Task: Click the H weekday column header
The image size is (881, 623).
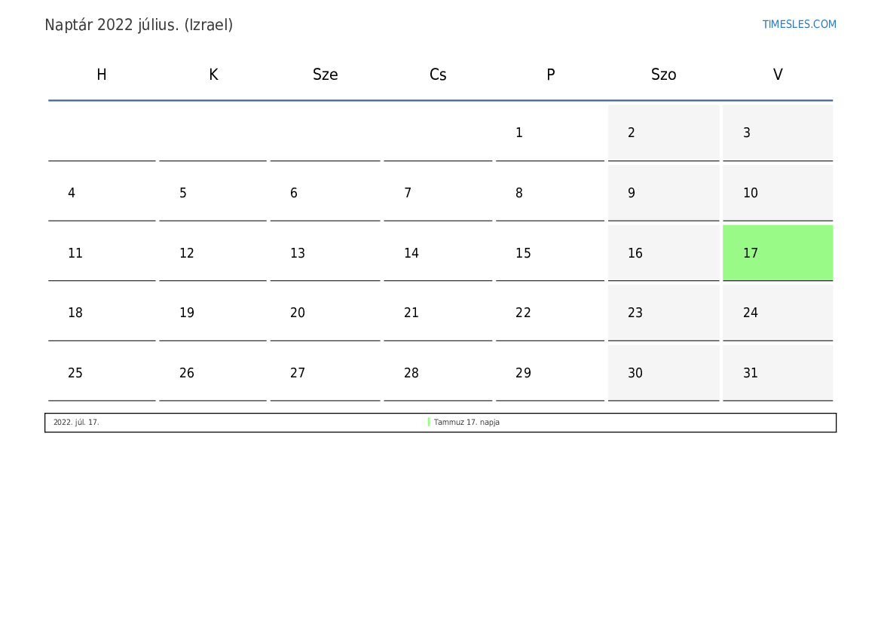Action: click(x=102, y=75)
